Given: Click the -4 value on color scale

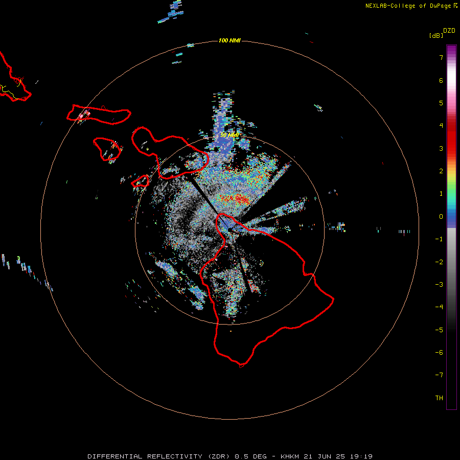Looking at the screenshot, I should click(439, 307).
